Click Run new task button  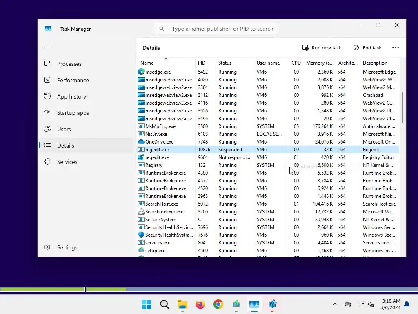click(322, 48)
